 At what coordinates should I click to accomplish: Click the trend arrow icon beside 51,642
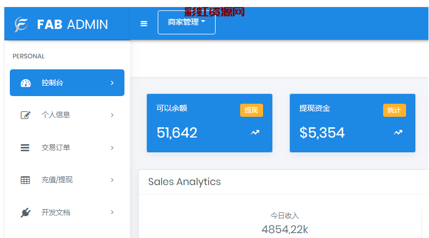click(255, 132)
